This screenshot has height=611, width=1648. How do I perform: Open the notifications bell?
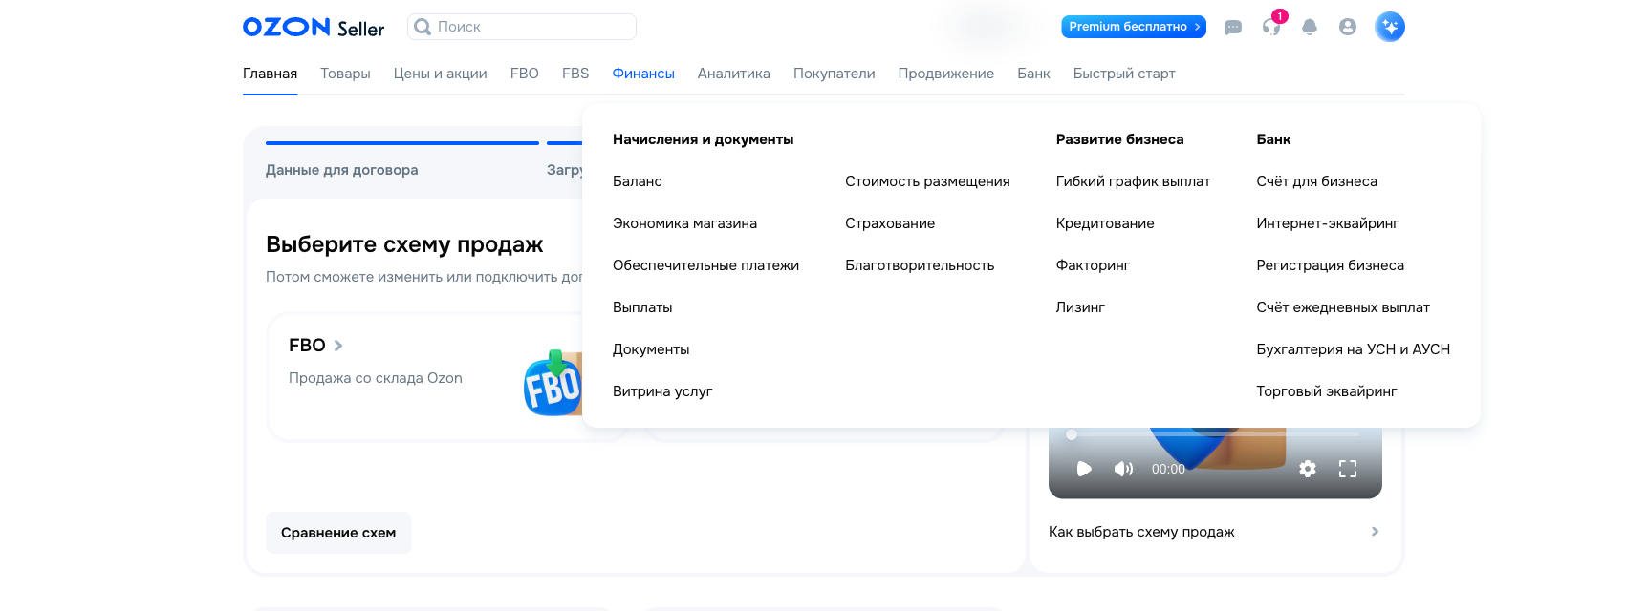1310,27
